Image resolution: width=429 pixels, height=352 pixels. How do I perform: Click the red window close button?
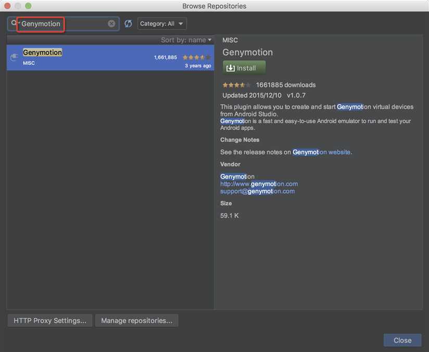point(7,6)
